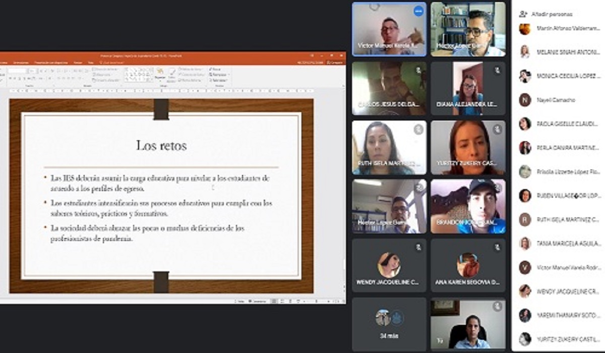Click Organizar icon in PowerPoint ribbon

tap(159, 74)
